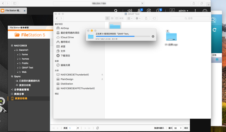Select DiskStation in Finder sidebar
226x132 pixels.
pos(67,84)
